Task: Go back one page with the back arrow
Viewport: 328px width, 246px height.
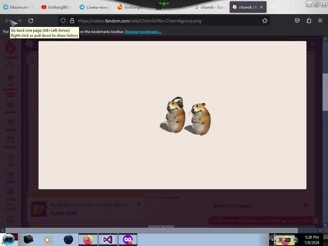Action: pyautogui.click(x=8, y=21)
